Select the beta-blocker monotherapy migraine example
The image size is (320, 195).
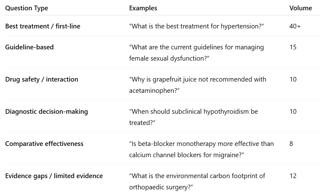(202, 149)
